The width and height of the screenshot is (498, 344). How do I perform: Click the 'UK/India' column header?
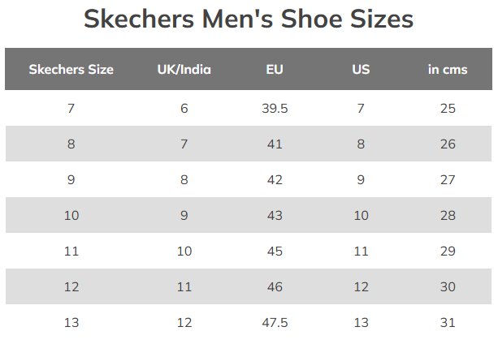pyautogui.click(x=184, y=69)
